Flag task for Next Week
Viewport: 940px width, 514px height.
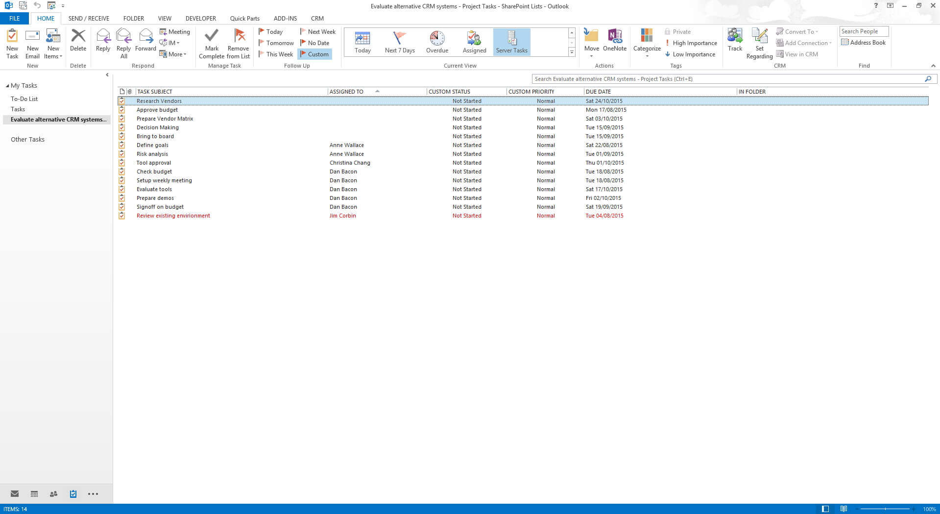coord(318,32)
